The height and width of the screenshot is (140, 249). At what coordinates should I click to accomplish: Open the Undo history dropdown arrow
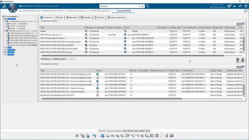coord(97,136)
